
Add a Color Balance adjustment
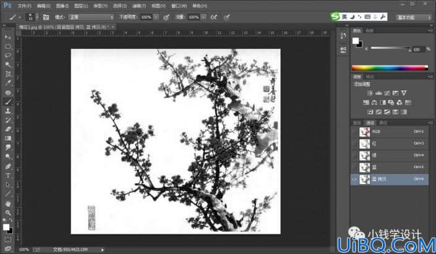coord(374,103)
